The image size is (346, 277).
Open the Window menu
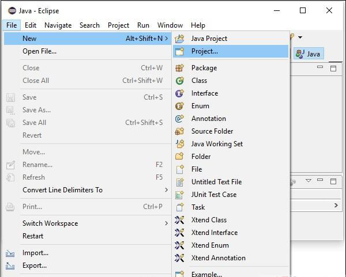point(170,25)
